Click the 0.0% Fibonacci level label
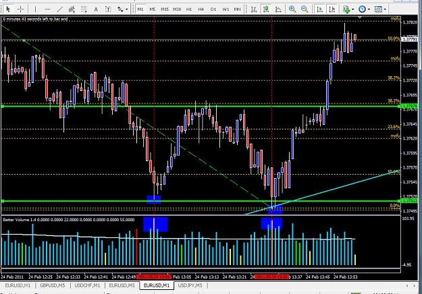 pyautogui.click(x=395, y=206)
